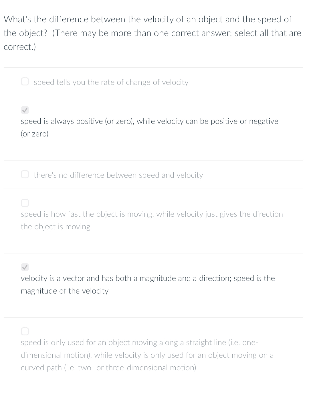311x395 pixels.
Task: Click the "There may be more than one" question line
Action: (152, 33)
